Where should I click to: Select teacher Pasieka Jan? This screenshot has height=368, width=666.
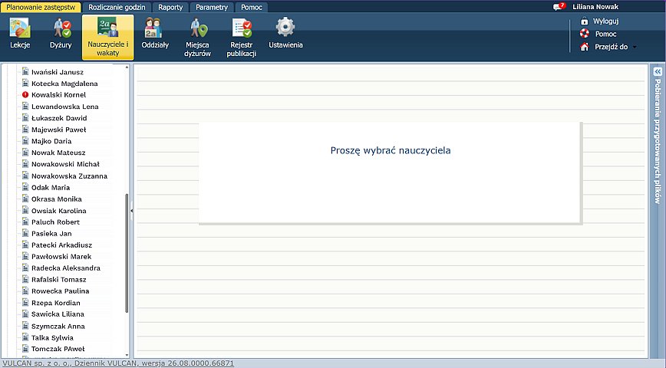(51, 233)
